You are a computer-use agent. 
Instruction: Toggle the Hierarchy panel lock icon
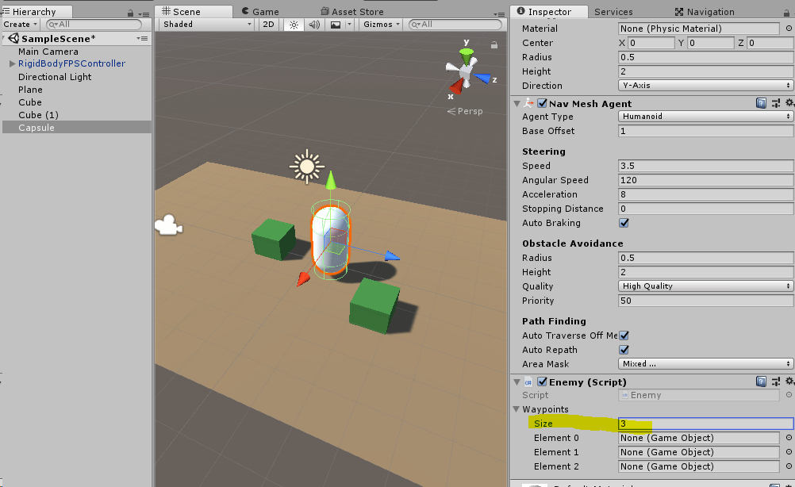[x=130, y=13]
